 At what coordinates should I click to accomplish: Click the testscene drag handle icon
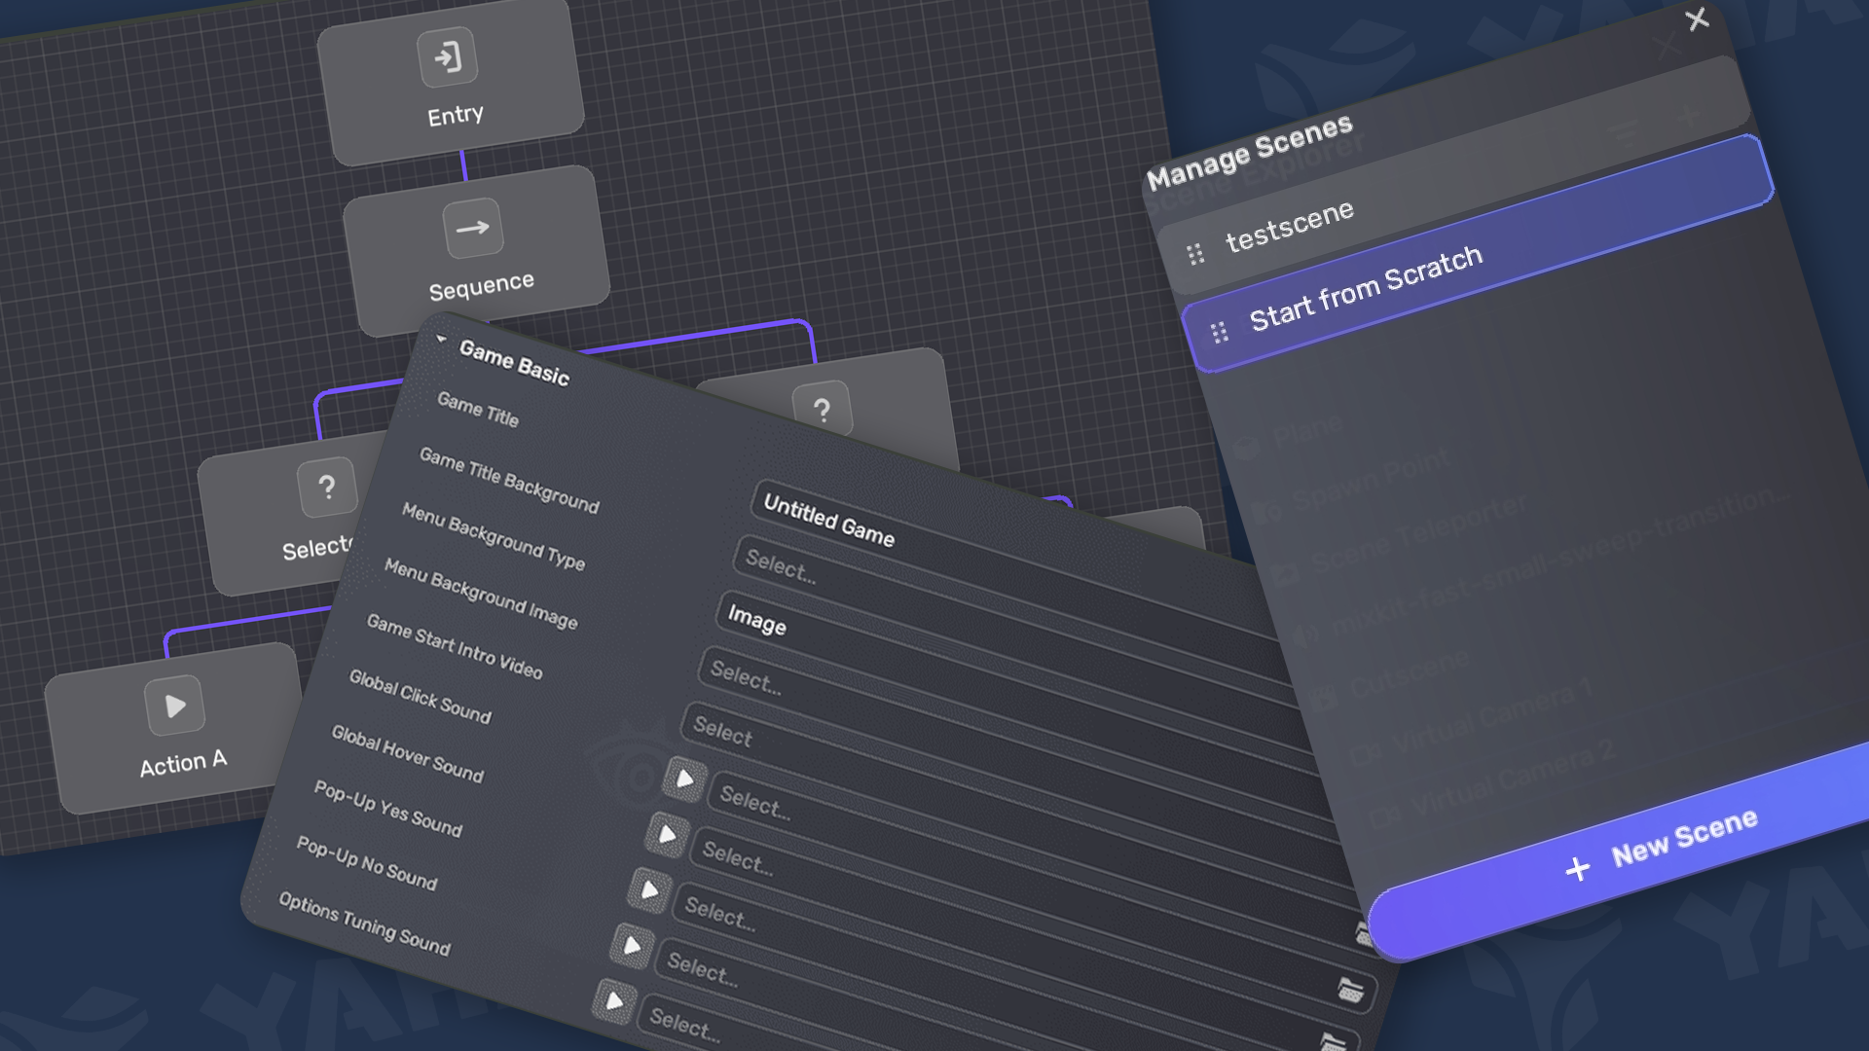[x=1195, y=255]
